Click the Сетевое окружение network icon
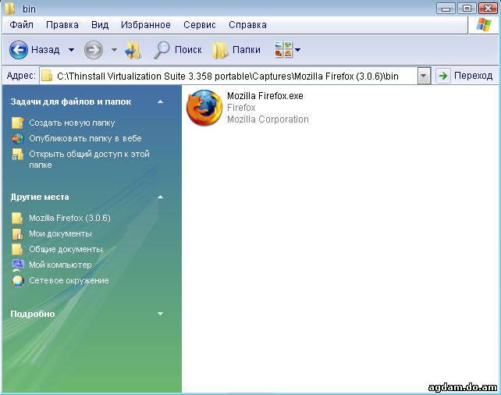Image resolution: width=501 pixels, height=395 pixels. tap(18, 280)
